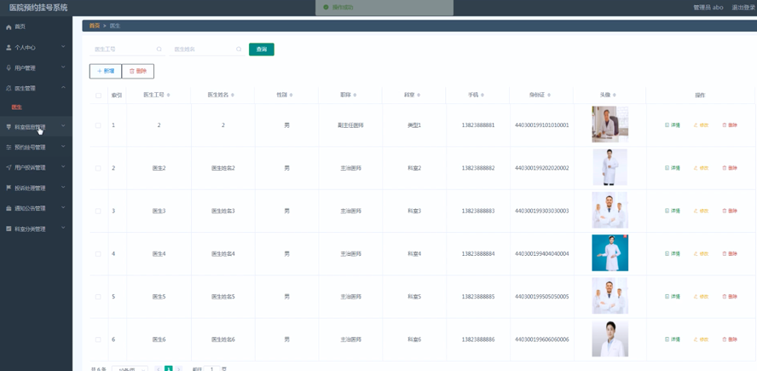Expand the 预约挂号管理 sidebar menu

coord(36,148)
